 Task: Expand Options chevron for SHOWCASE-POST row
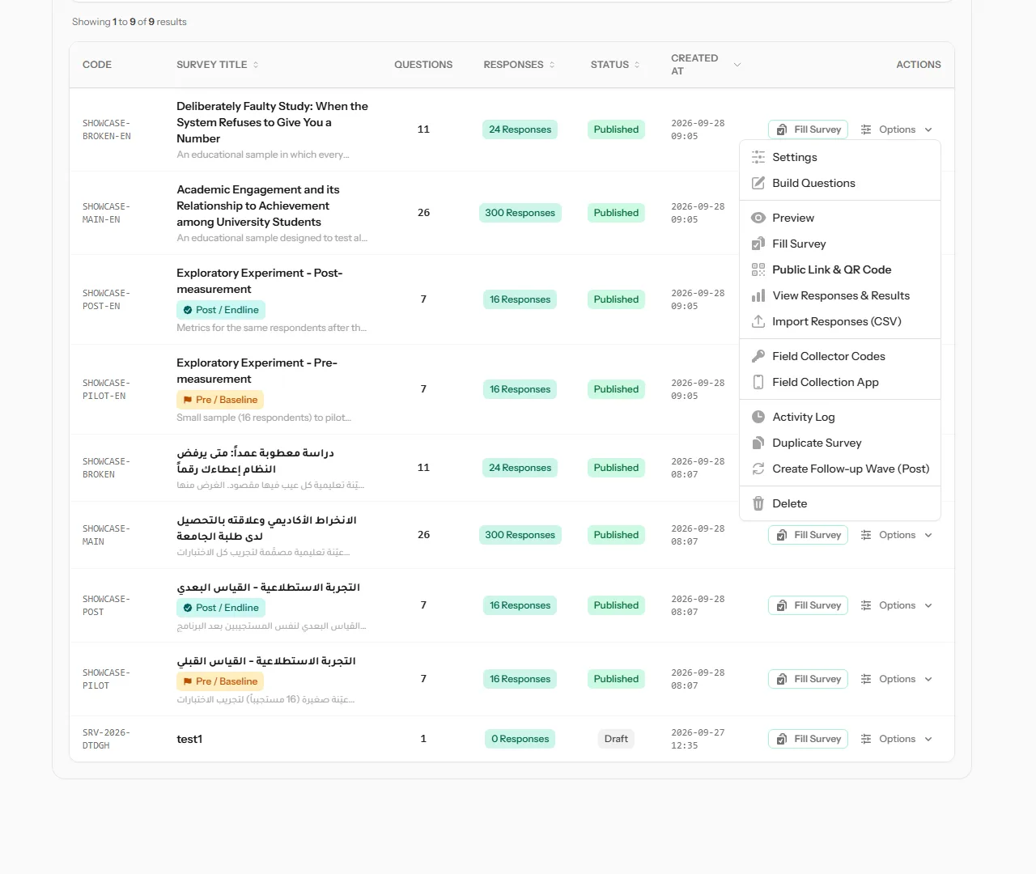point(928,605)
